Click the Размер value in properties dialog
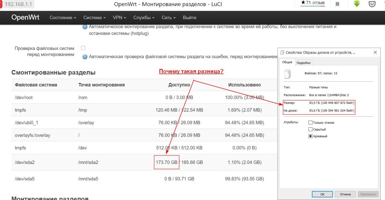 point(332,103)
